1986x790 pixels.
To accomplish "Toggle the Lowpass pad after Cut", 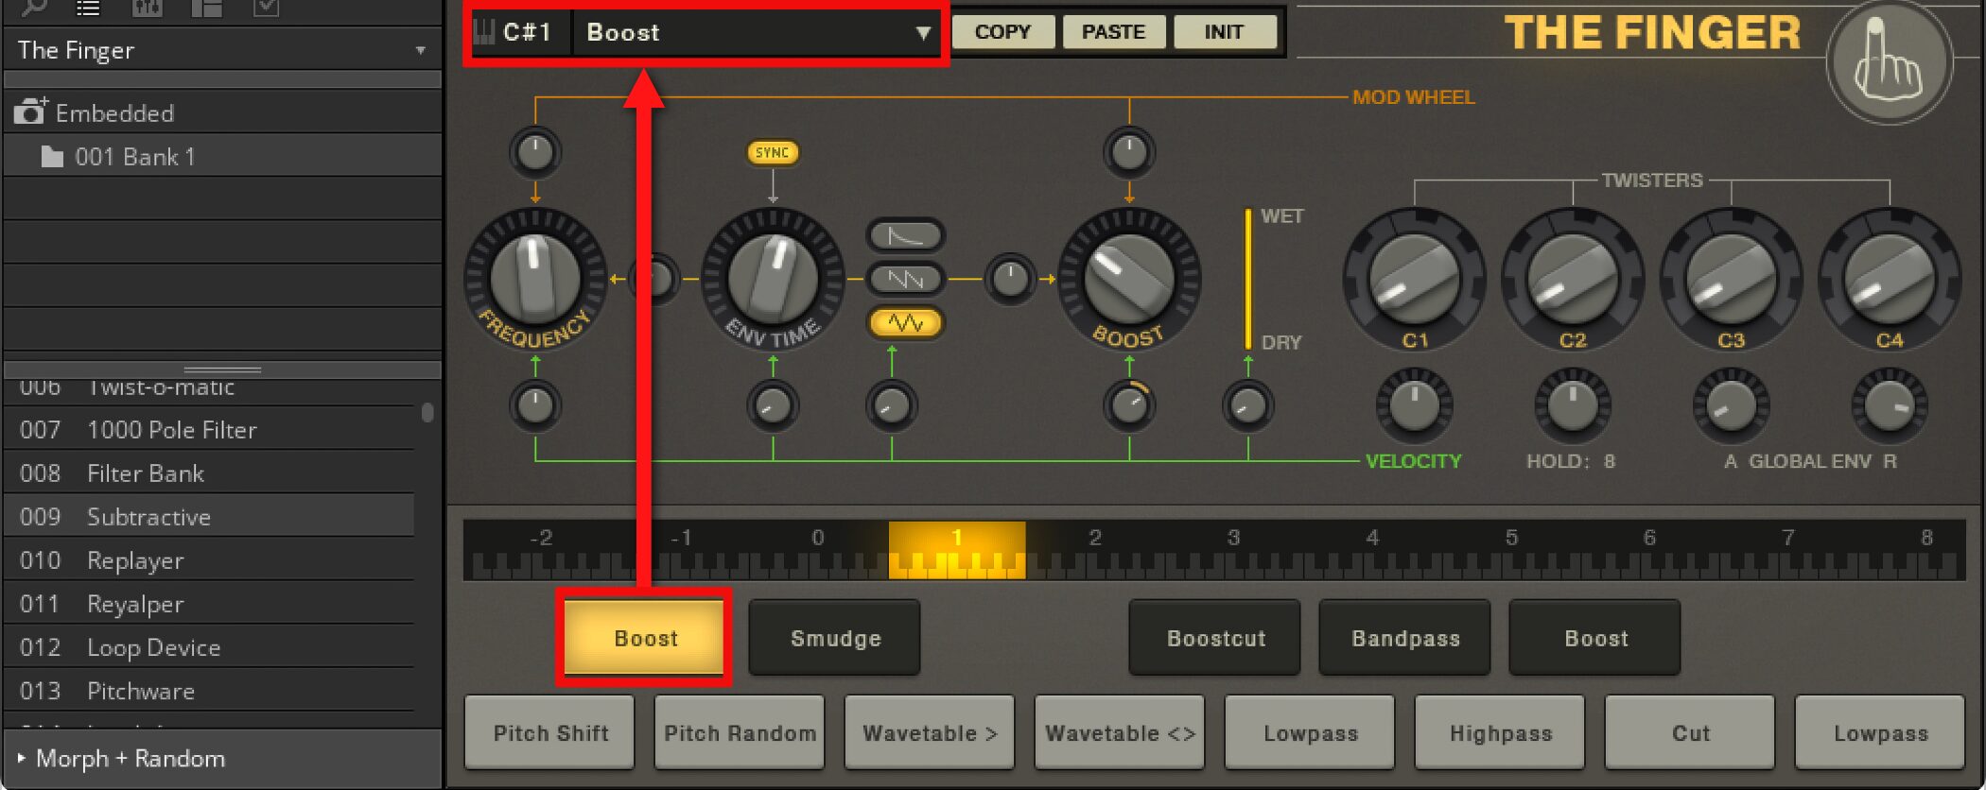I will click(1880, 732).
